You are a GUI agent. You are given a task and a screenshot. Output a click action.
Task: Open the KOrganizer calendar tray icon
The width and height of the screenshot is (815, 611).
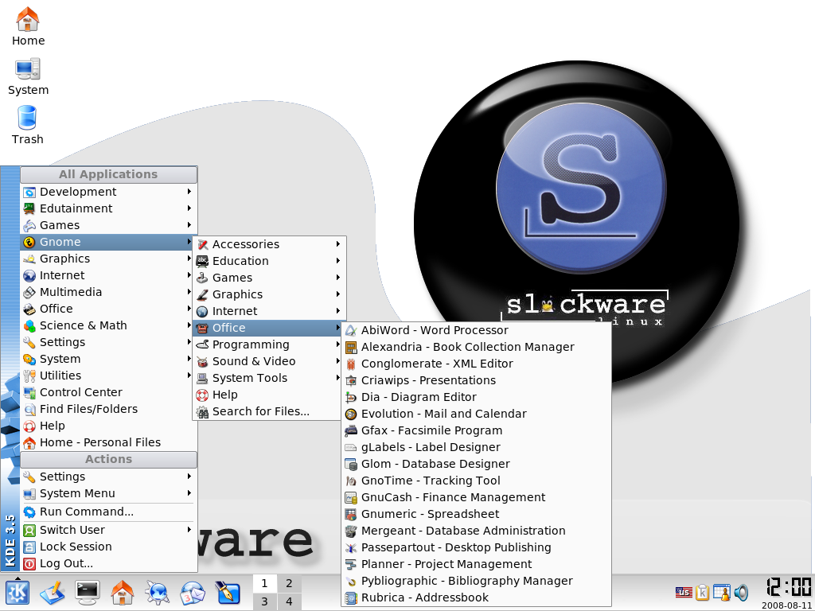[x=721, y=592]
